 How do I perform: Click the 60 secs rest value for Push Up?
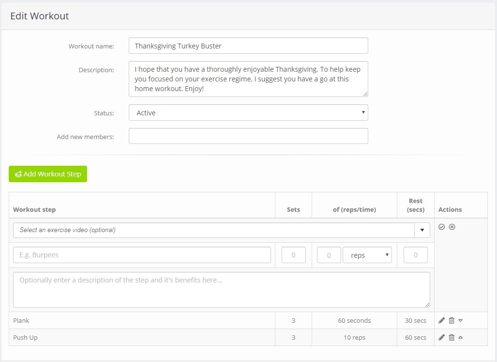pos(416,338)
